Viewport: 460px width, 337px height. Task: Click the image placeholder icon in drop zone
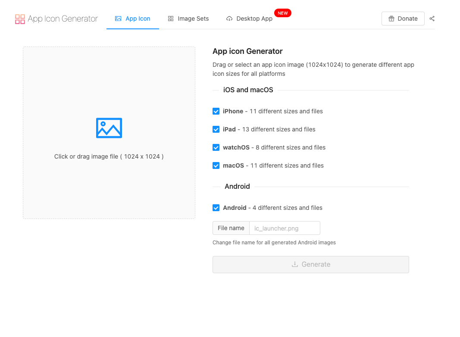109,128
